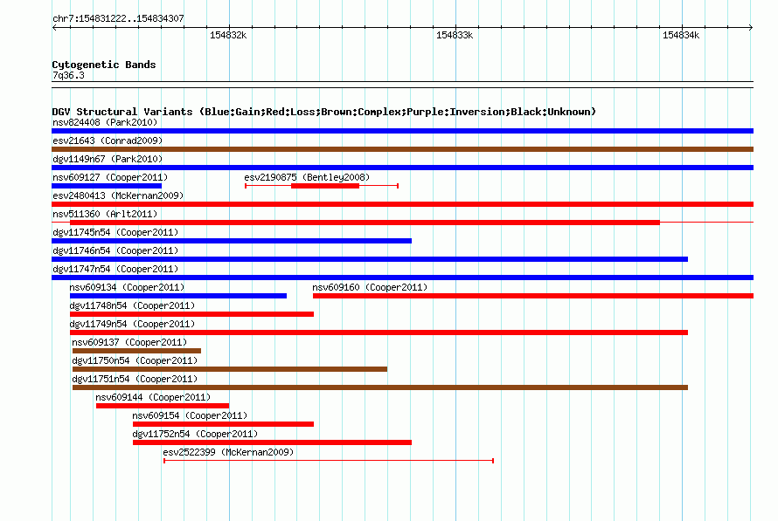Open the dgv11751n54 (Cooper2011) label
Screen dimensions: 778x521
click(x=135, y=379)
